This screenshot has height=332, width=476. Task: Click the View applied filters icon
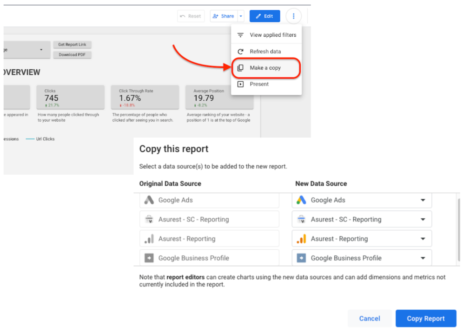(x=240, y=35)
